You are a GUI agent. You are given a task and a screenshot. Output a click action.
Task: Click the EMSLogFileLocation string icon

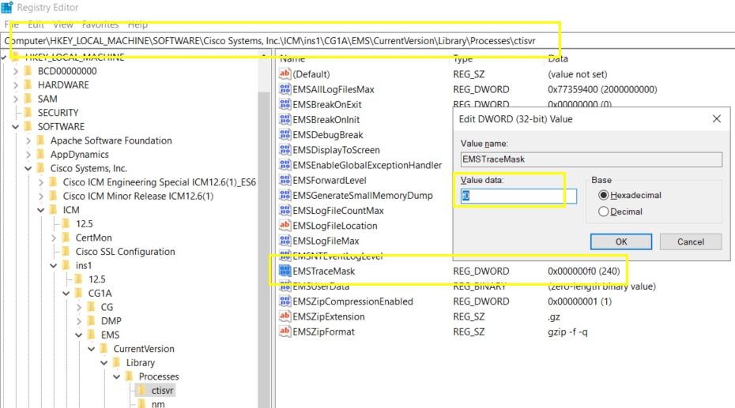(285, 226)
